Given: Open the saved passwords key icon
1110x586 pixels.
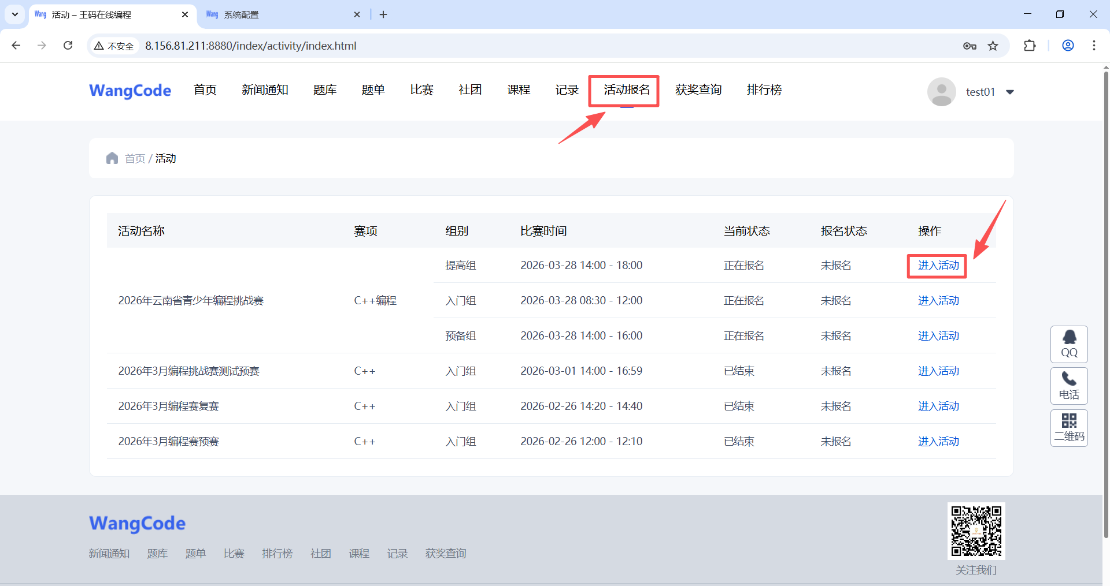Looking at the screenshot, I should click(970, 46).
